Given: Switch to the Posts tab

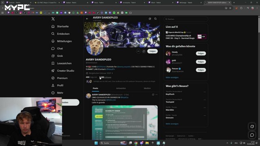Looking at the screenshot, I should click(x=95, y=88).
